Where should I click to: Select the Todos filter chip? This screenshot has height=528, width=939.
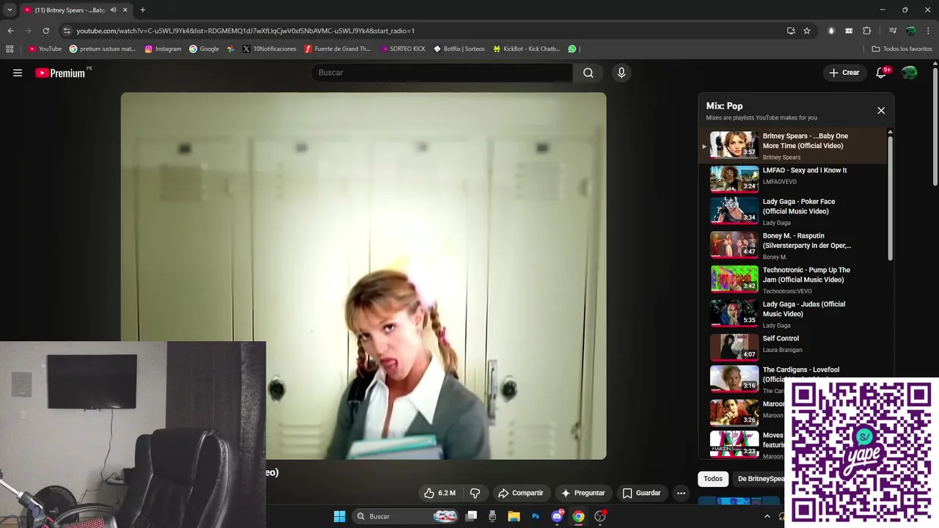point(713,479)
